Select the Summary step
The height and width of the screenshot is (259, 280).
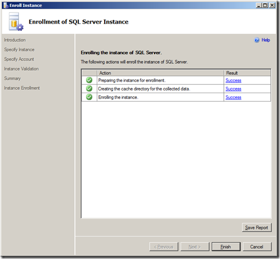coord(12,79)
